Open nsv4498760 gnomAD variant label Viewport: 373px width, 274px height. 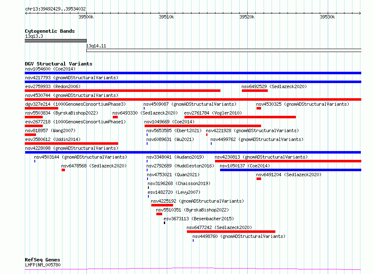[239, 236]
